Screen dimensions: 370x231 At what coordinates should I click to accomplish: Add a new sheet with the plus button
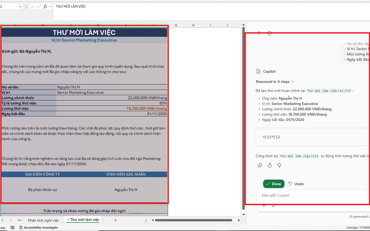(115, 220)
